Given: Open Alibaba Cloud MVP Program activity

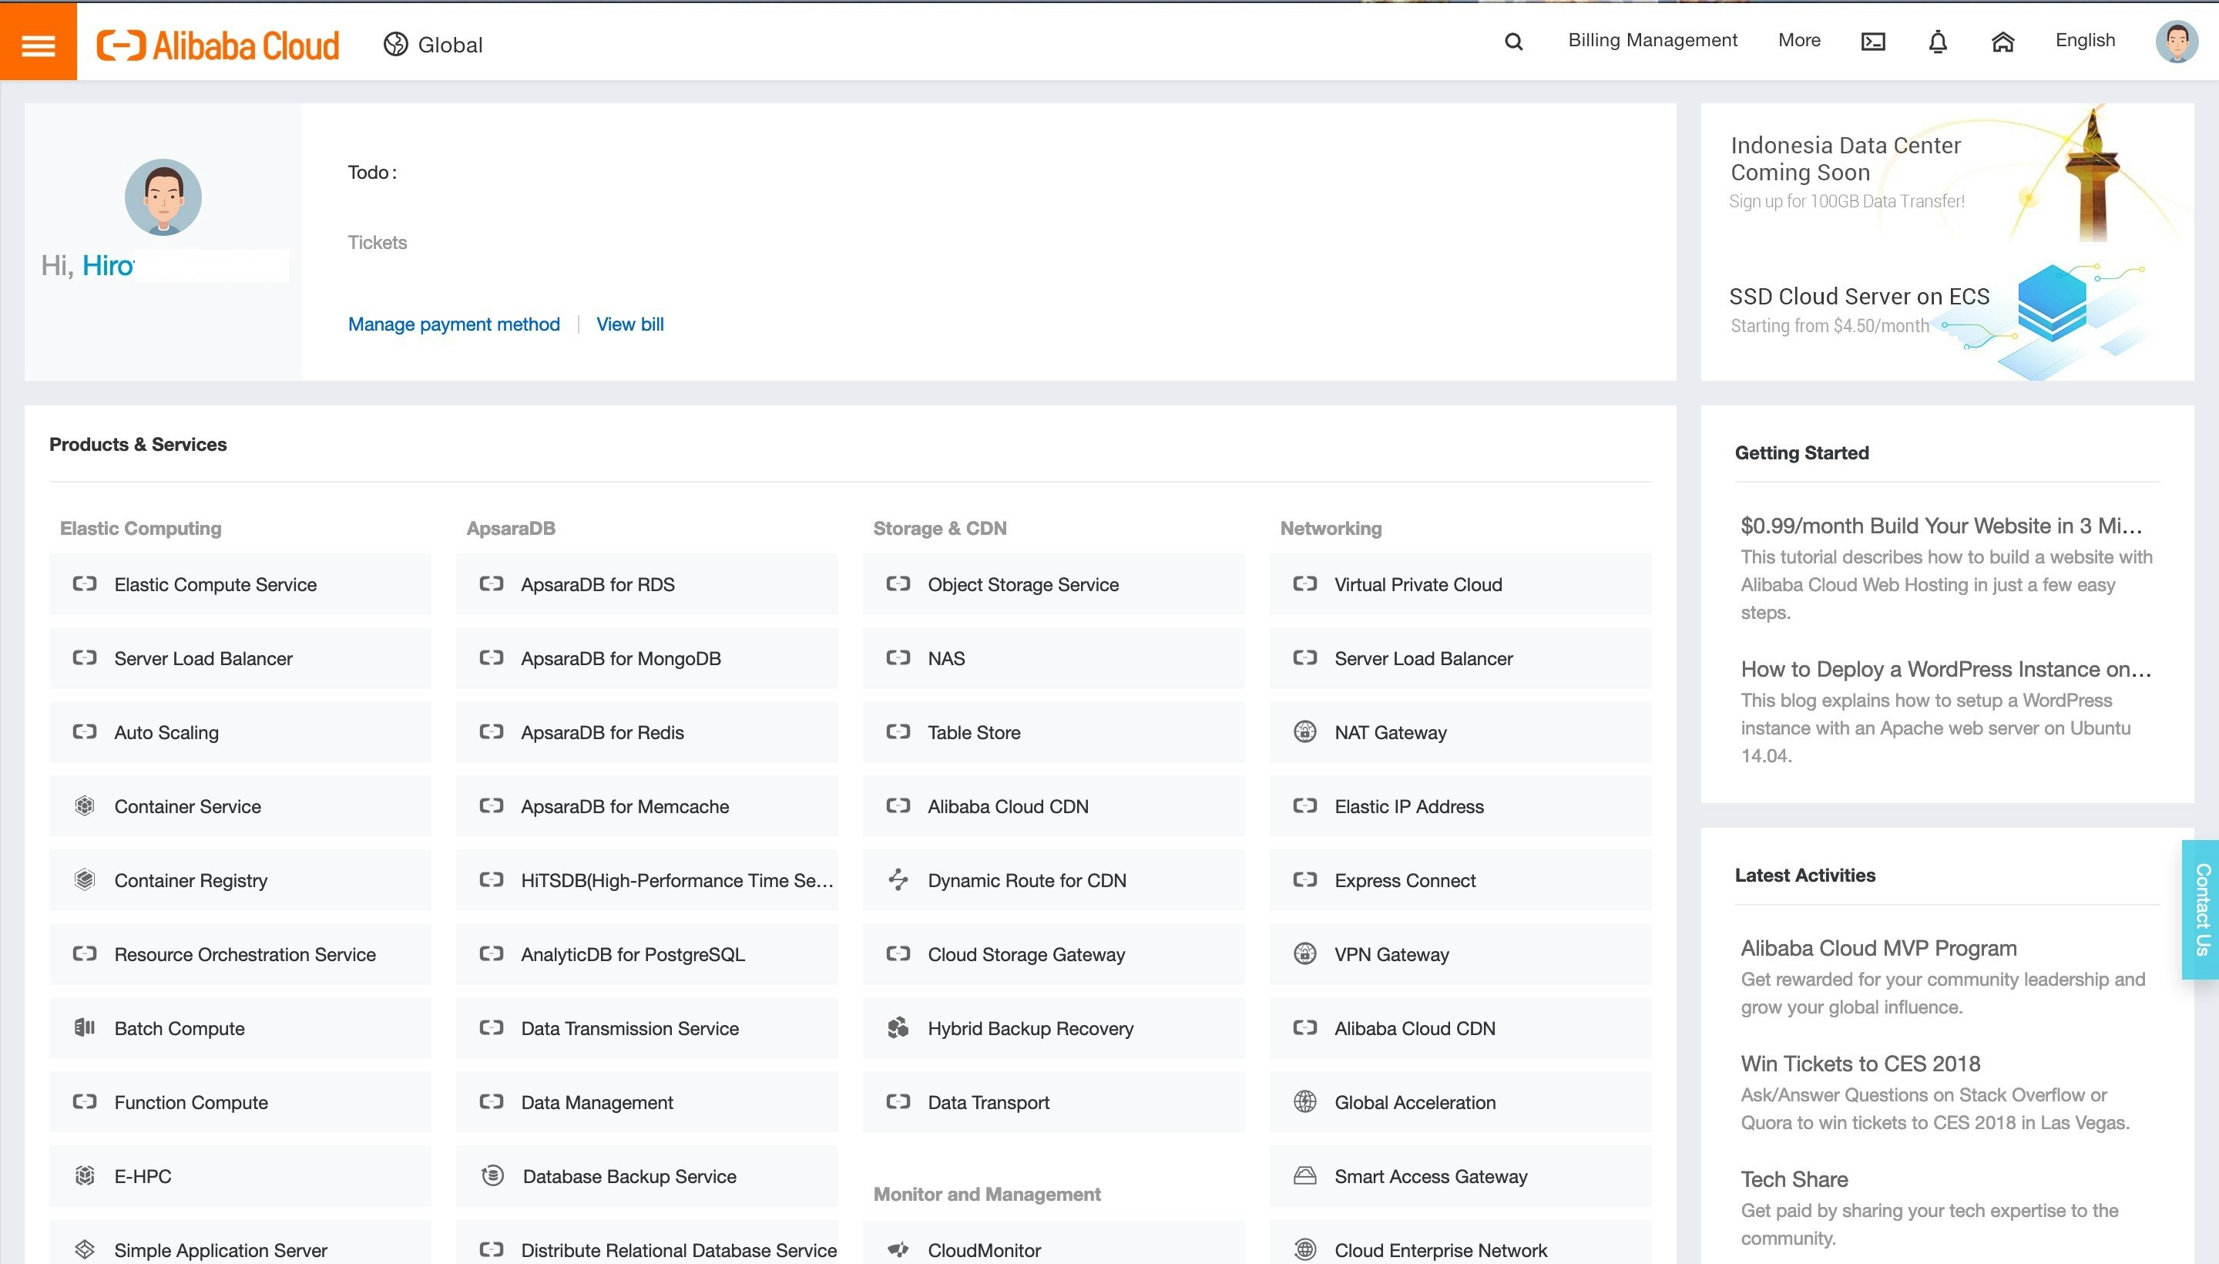Looking at the screenshot, I should [1878, 948].
